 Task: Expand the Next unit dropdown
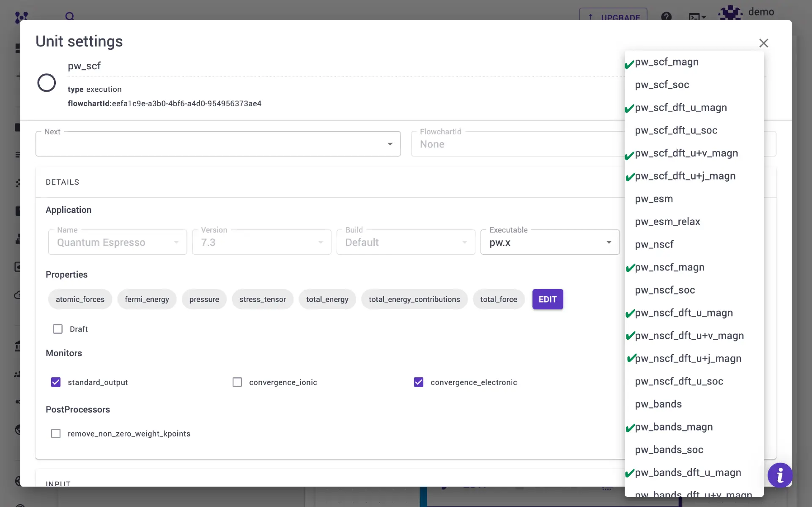(218, 144)
